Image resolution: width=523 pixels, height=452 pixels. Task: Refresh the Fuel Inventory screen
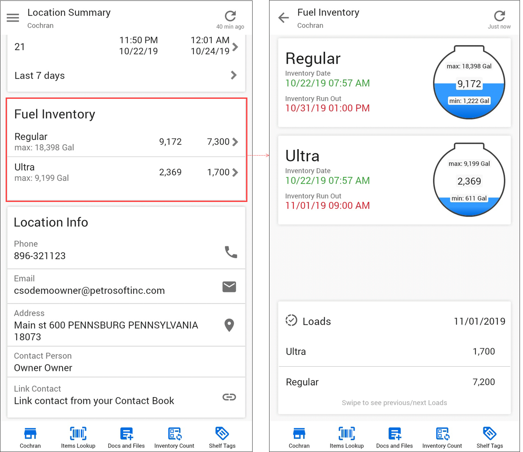click(499, 16)
